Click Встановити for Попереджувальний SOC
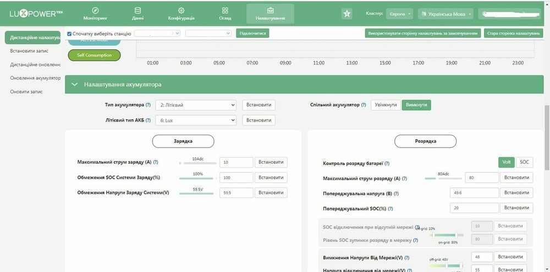This screenshot has height=272, width=550. (516, 208)
